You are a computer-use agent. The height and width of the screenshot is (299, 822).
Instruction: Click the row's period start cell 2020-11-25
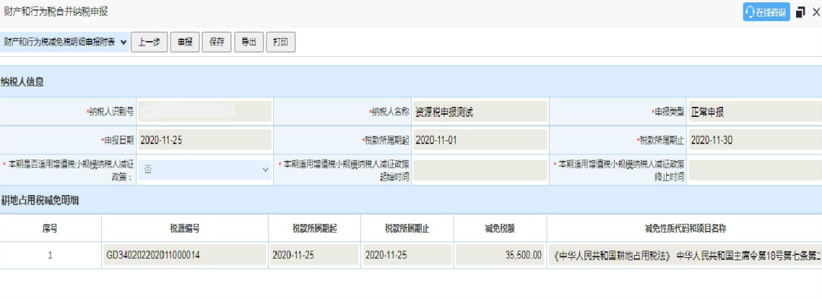(x=314, y=255)
